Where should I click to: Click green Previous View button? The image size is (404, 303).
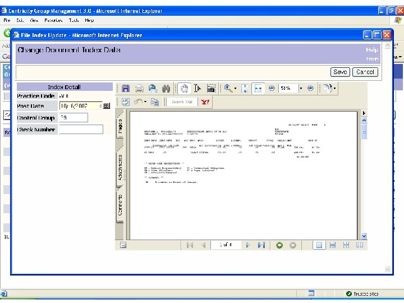tap(279, 245)
